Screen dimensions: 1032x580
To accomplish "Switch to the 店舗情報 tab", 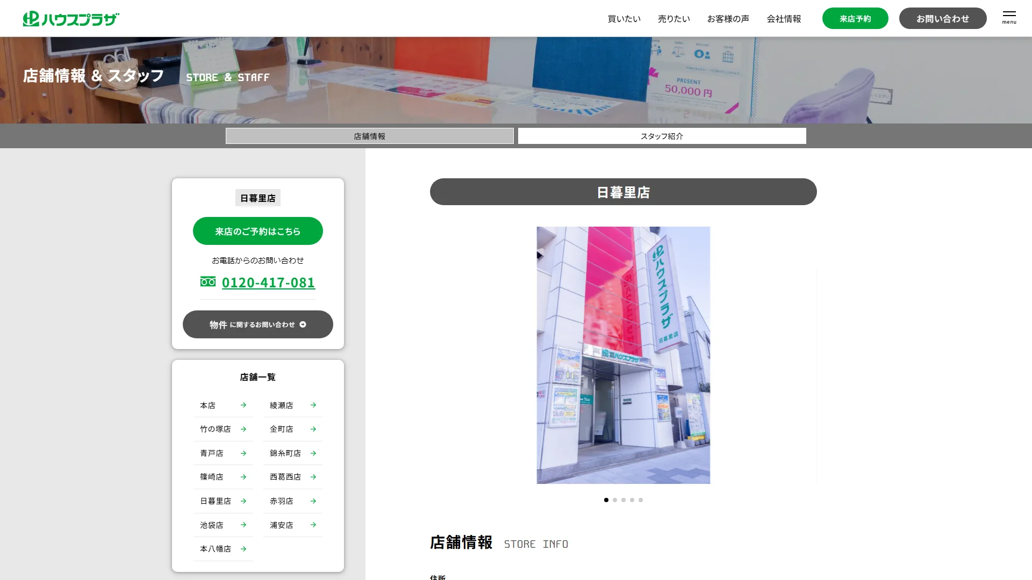I will 370,136.
